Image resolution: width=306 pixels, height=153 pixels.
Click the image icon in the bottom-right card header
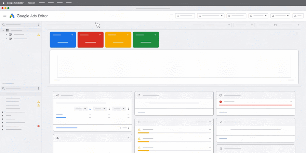(x=221, y=149)
